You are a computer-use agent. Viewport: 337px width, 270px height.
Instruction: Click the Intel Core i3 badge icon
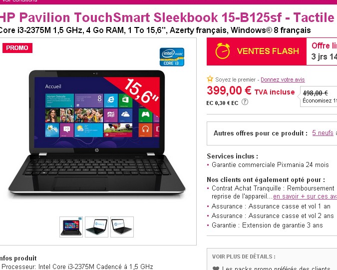(172, 57)
